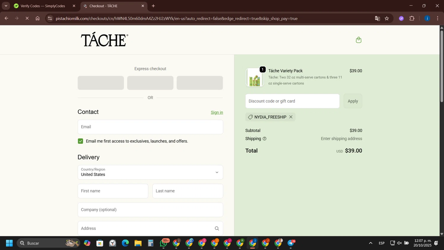The image size is (444, 250).
Task: Open Copilot from taskbar
Action: pyautogui.click(x=87, y=243)
